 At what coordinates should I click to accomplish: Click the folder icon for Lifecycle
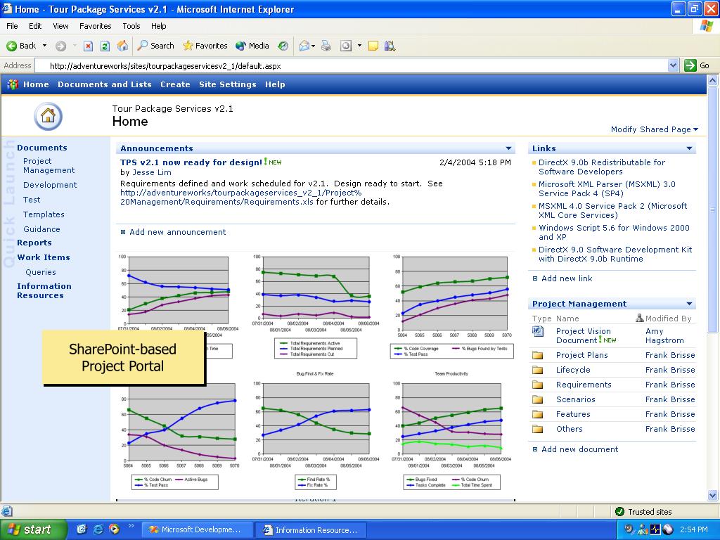pos(537,370)
